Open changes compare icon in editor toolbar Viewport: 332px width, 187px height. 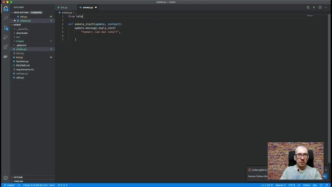click(x=308, y=7)
